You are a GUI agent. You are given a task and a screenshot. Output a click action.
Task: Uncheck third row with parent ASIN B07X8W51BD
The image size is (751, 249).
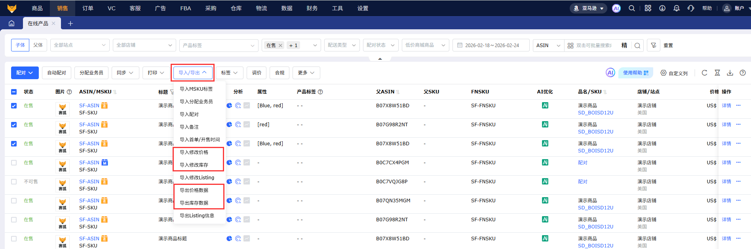tap(14, 144)
